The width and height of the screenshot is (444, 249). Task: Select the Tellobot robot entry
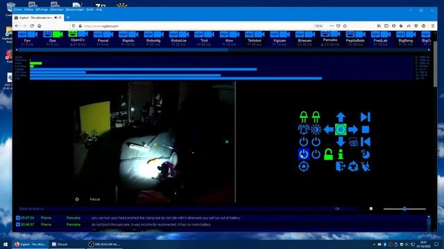(255, 39)
